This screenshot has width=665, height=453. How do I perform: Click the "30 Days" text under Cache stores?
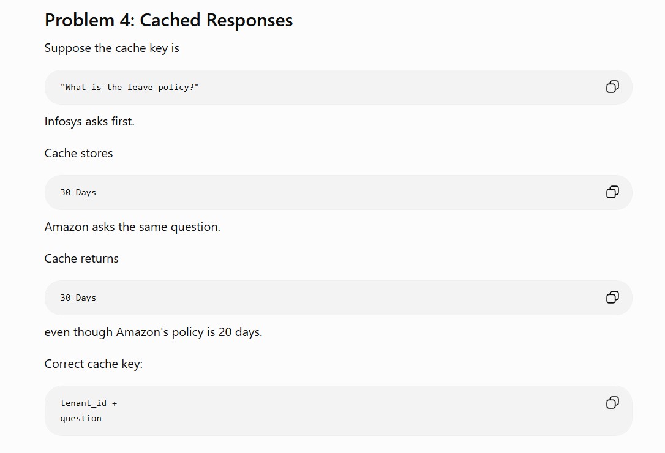pos(78,193)
